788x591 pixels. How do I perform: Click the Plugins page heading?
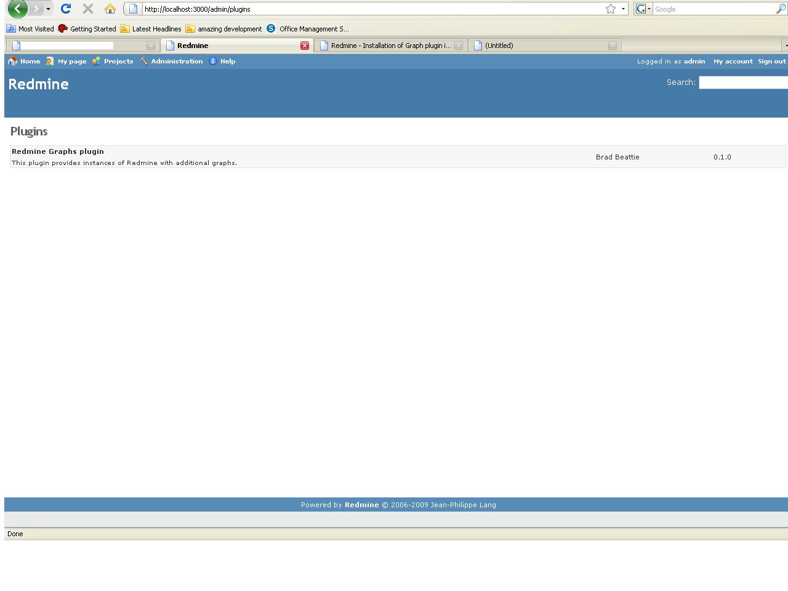point(29,131)
